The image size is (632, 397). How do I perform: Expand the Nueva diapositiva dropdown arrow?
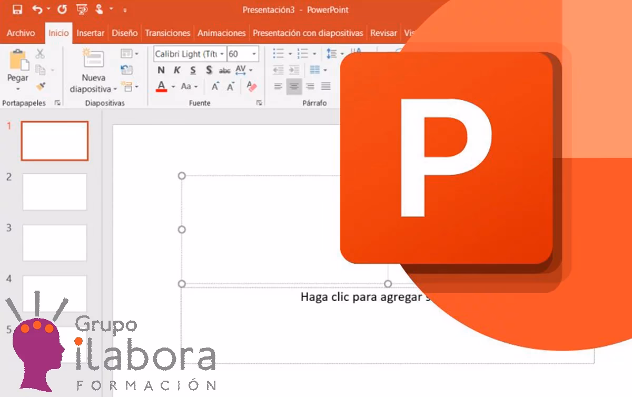(115, 90)
